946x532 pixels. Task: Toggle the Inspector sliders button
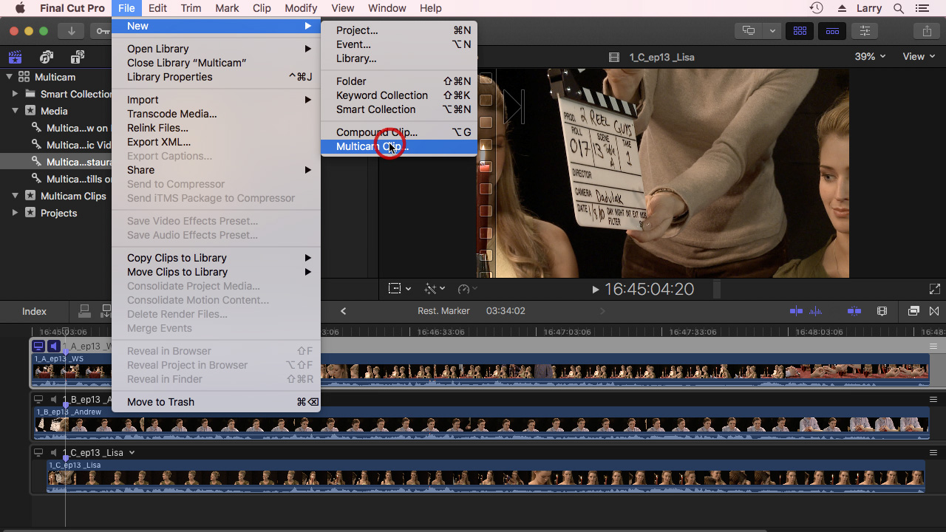(865, 31)
